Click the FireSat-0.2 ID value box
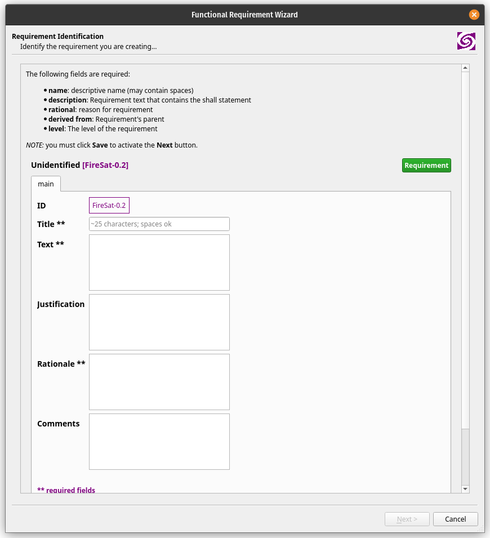490x538 pixels. coord(109,205)
